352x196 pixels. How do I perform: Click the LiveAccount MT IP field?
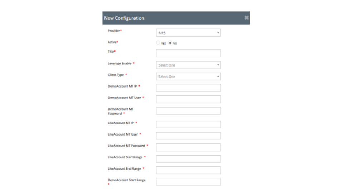pyautogui.click(x=188, y=124)
